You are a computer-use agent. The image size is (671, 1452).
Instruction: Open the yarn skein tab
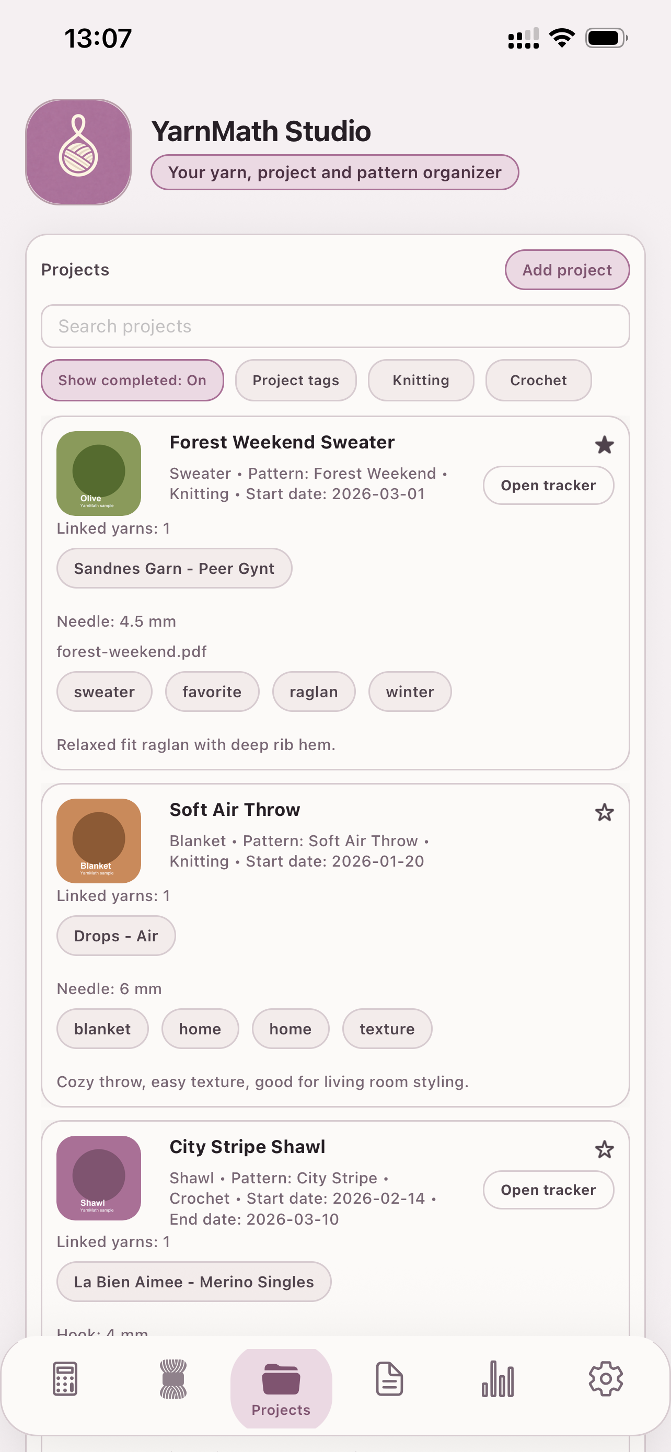tap(173, 1379)
